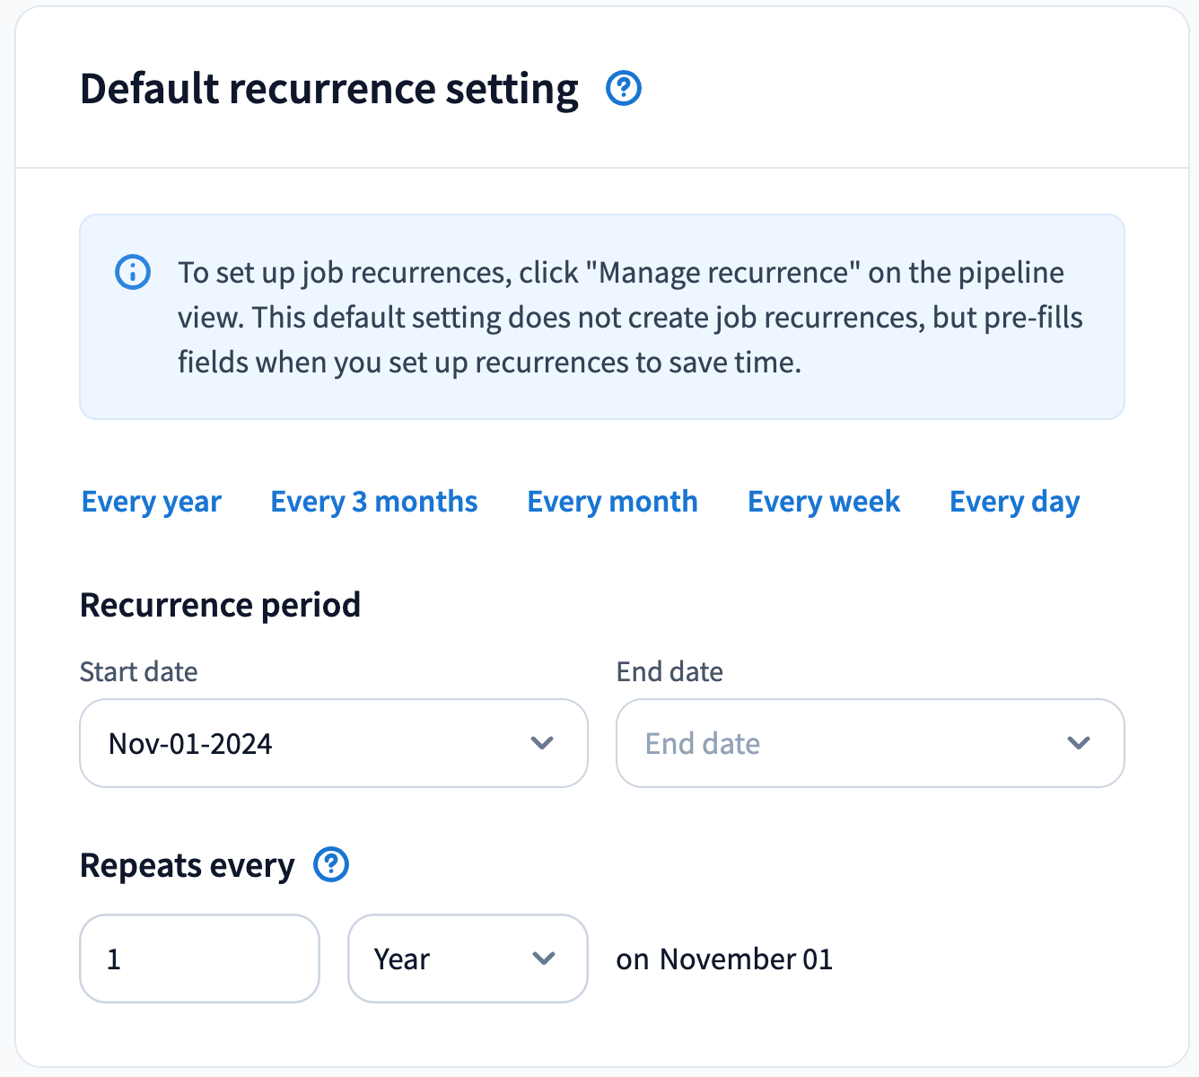The image size is (1199, 1077).
Task: Click the info banner message text
Action: tap(630, 317)
